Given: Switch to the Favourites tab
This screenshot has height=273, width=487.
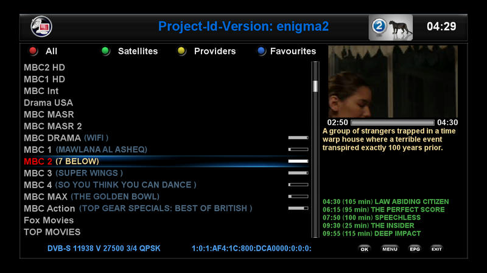Looking at the screenshot, I should point(293,51).
